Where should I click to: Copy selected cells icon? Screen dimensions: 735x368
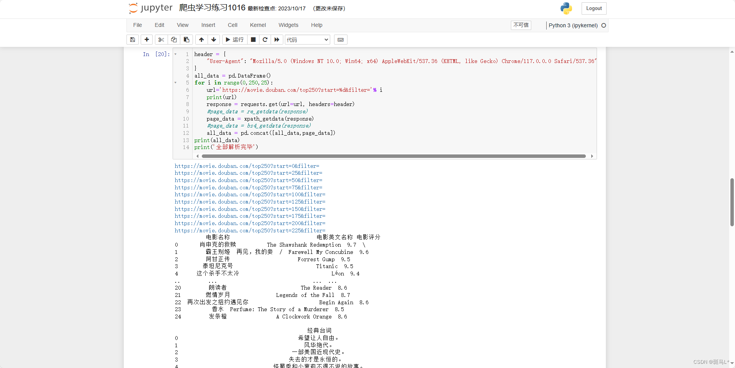pyautogui.click(x=174, y=40)
